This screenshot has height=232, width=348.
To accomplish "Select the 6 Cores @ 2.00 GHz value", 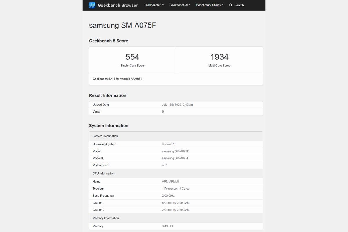I will (x=176, y=203).
